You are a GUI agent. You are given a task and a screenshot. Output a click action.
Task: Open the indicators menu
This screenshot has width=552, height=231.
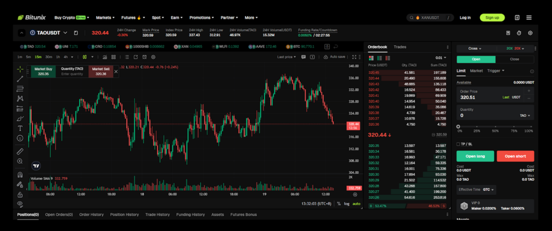(105, 57)
